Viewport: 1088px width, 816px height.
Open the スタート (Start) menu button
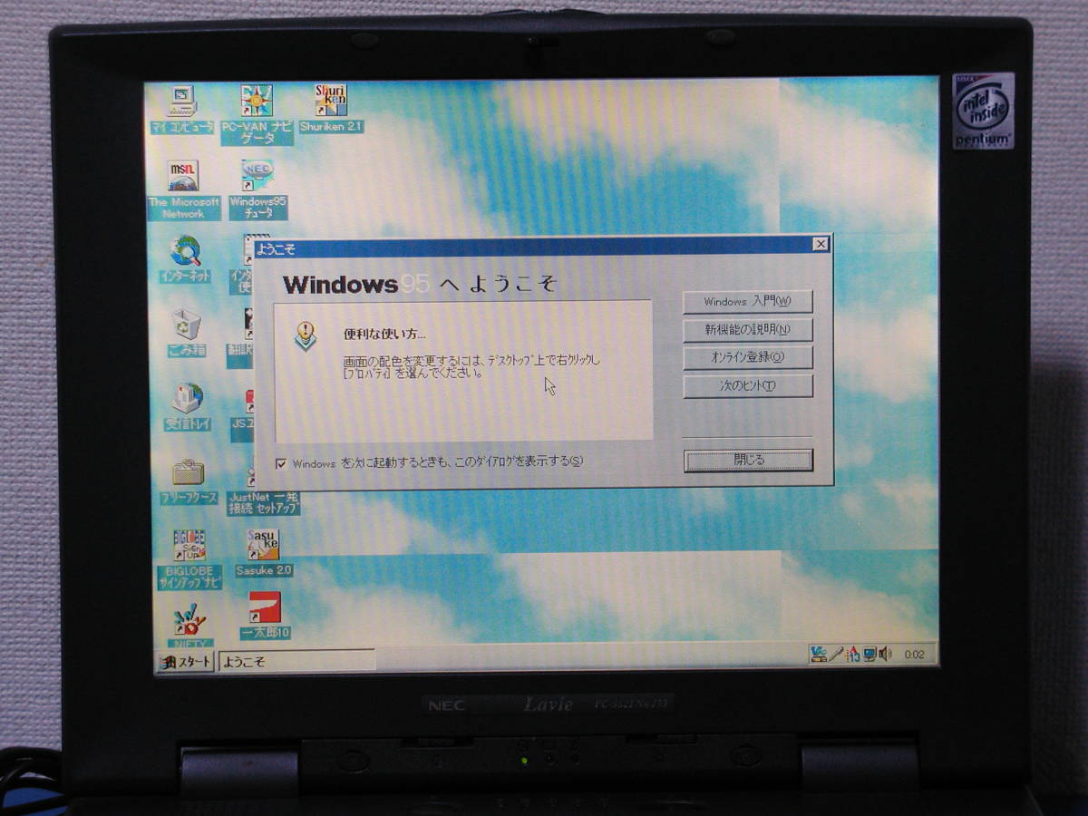(x=186, y=661)
